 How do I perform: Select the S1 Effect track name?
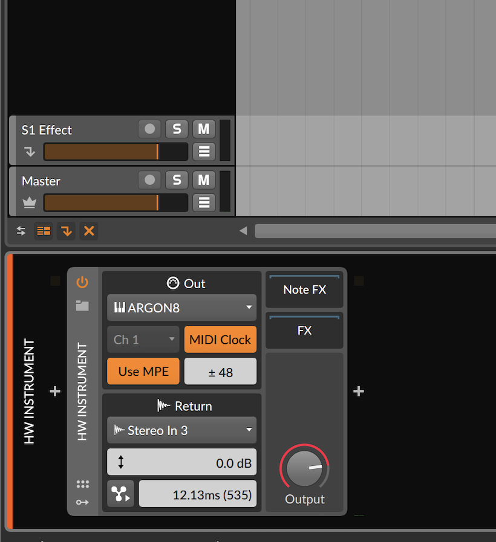[47, 130]
